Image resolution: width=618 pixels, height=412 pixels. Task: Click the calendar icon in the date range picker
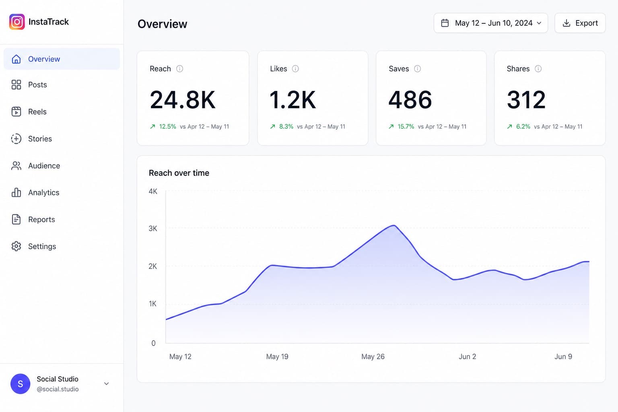click(445, 23)
